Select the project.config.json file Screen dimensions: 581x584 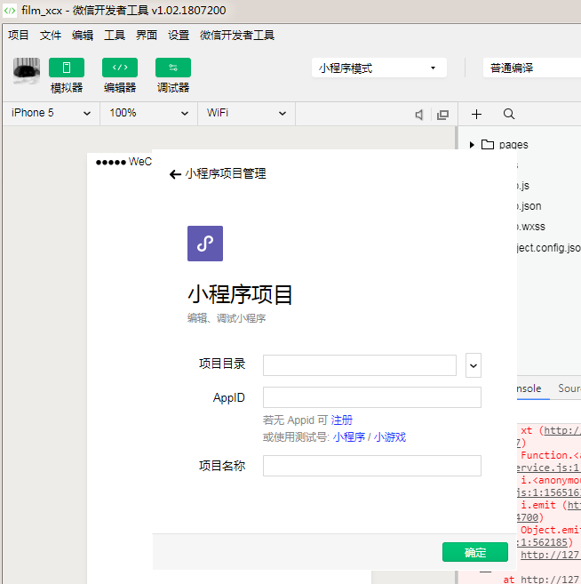pos(549,248)
